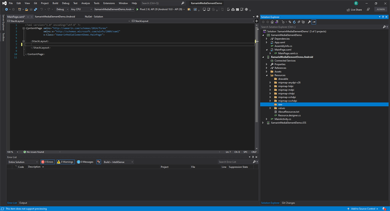Click Add to Source Control
The height and width of the screenshot is (211, 390).
[x=363, y=209]
